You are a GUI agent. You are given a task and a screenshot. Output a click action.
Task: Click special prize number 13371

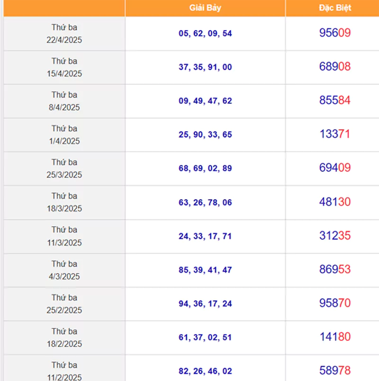coord(334,134)
